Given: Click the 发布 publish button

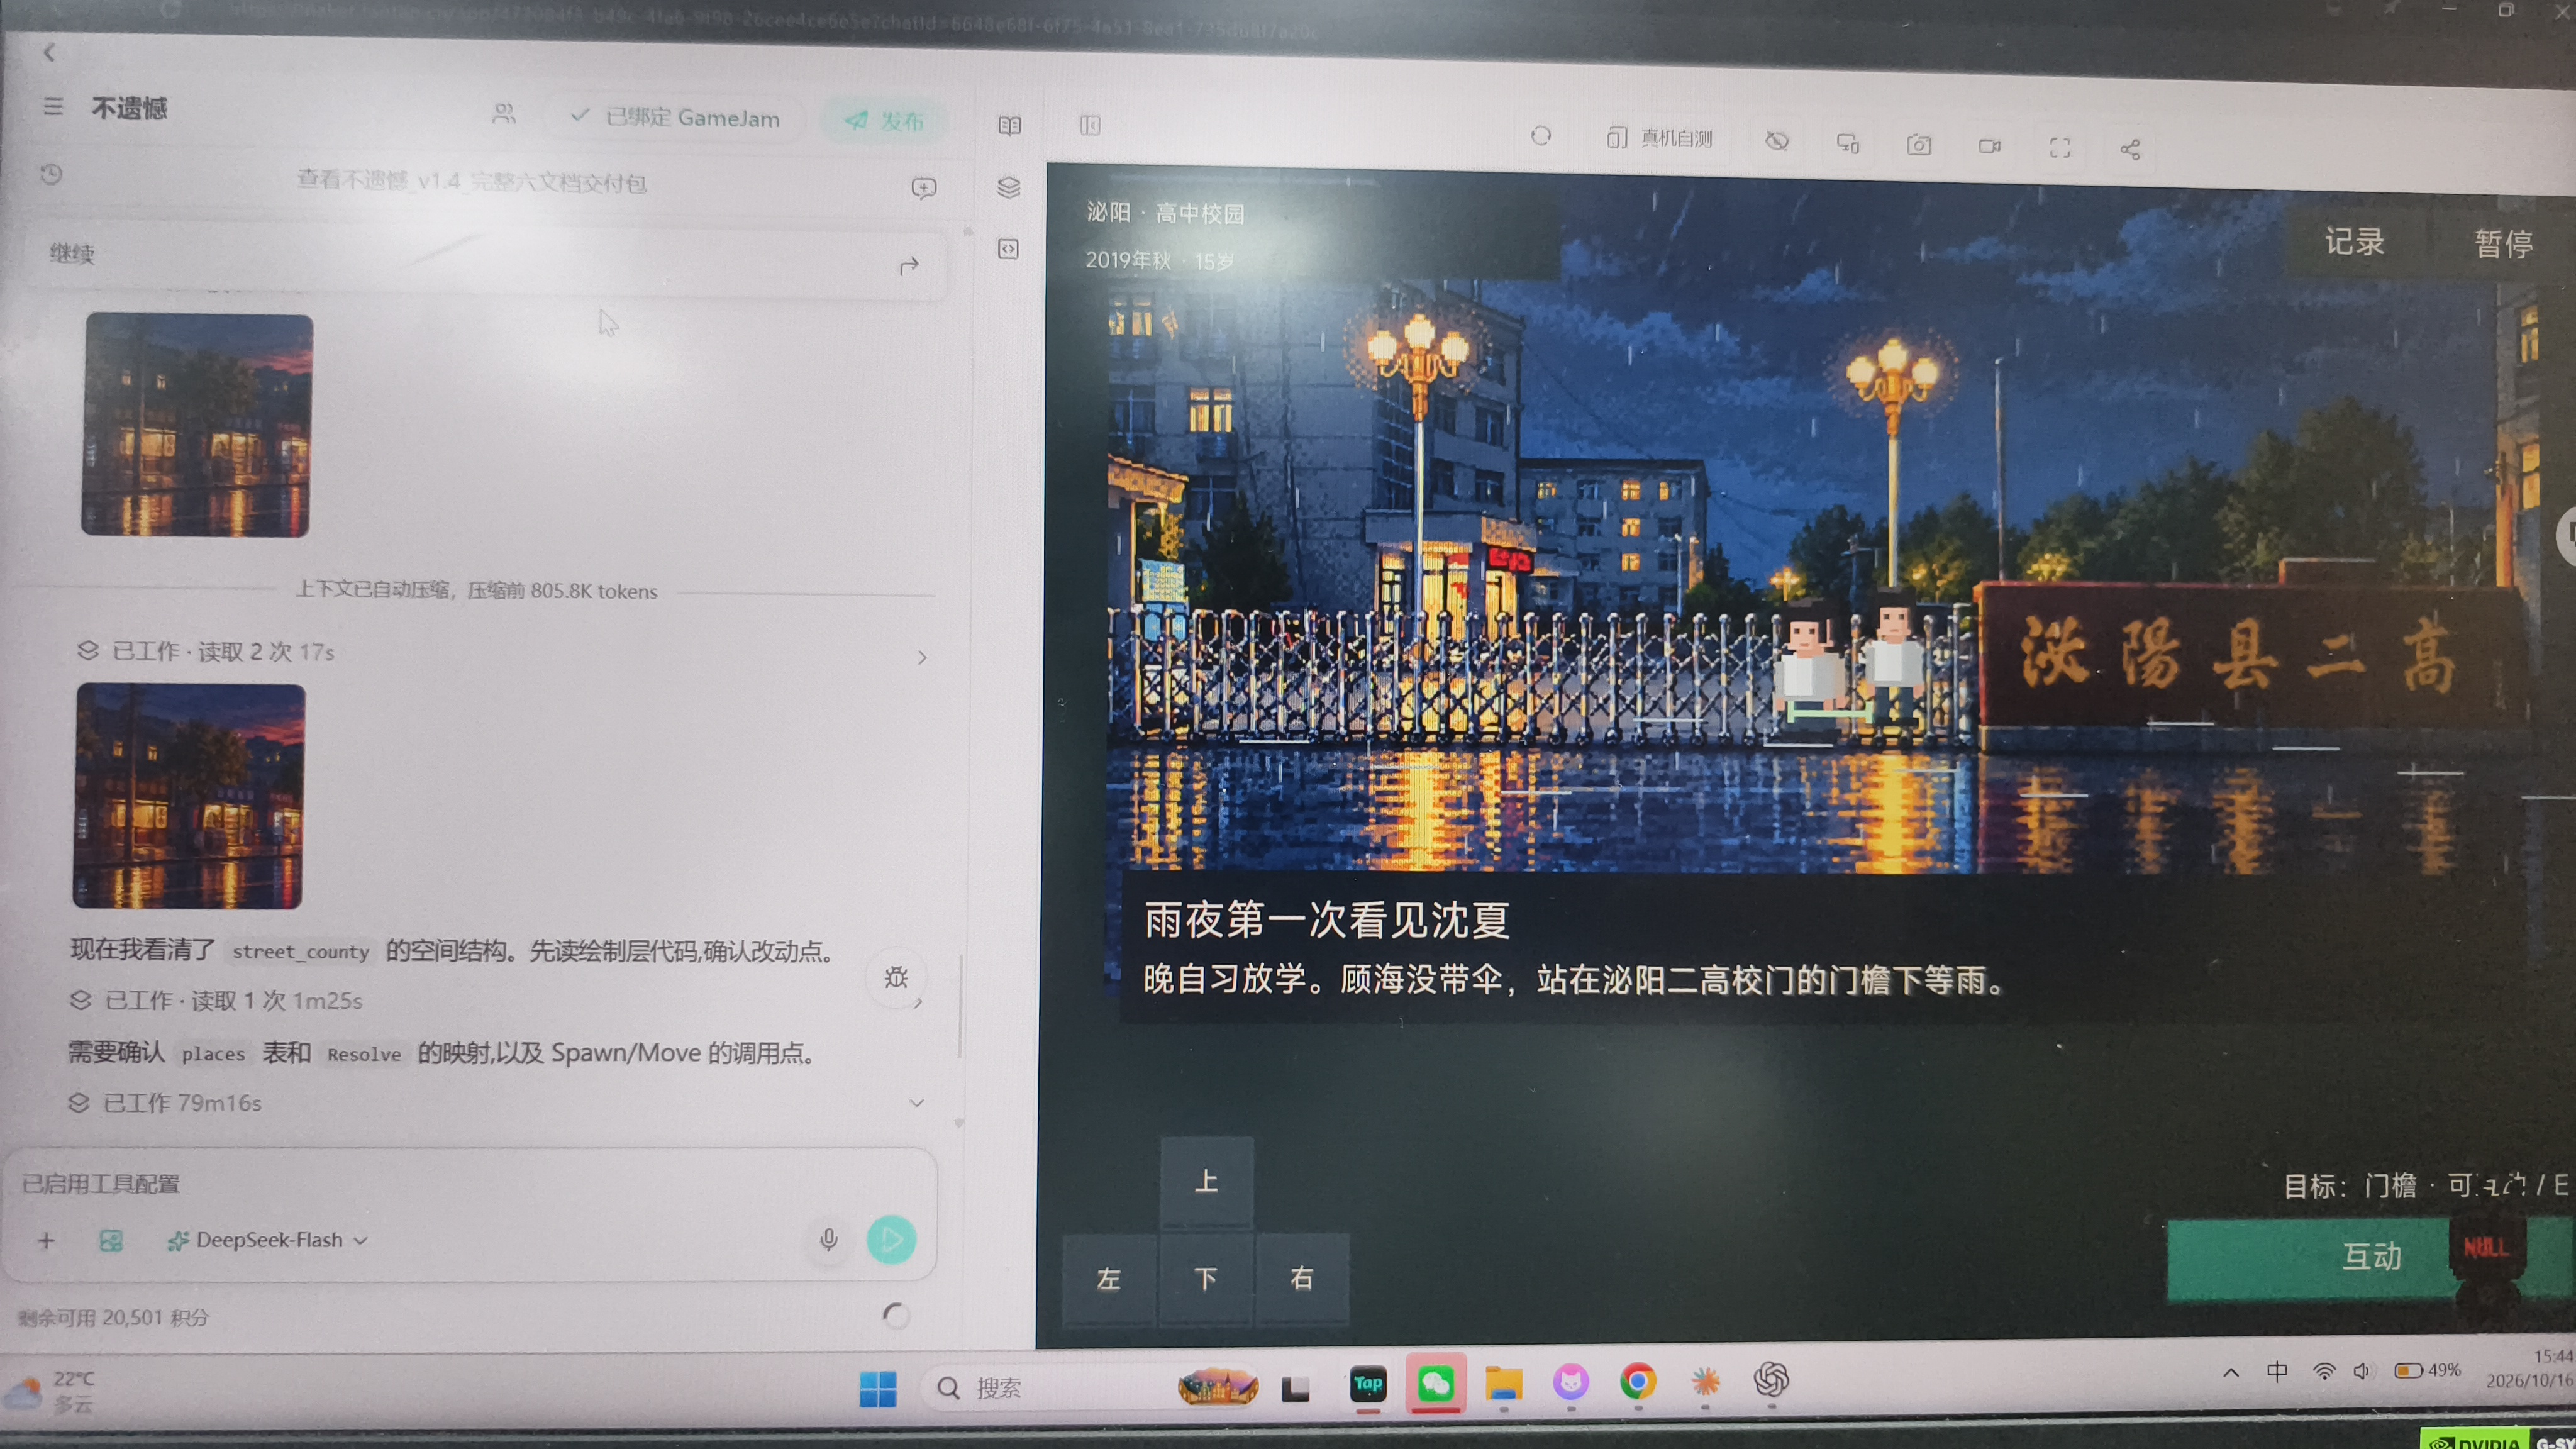Looking at the screenshot, I should coord(884,121).
